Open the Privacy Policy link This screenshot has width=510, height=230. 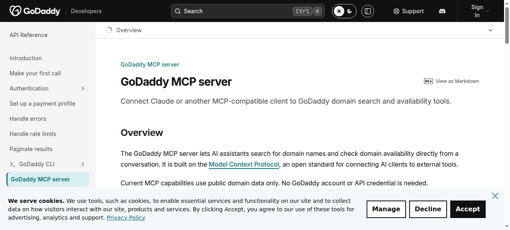[126, 218]
